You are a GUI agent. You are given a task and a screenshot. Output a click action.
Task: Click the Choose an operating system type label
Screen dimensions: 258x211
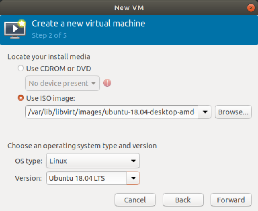[x=82, y=146]
